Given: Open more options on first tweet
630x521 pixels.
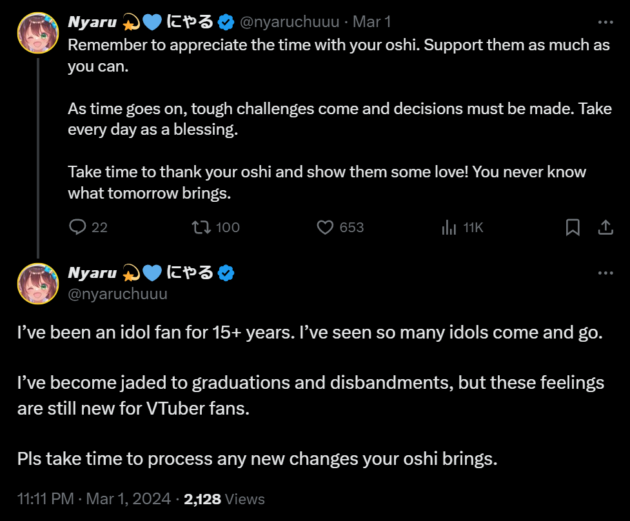Looking at the screenshot, I should click(605, 22).
